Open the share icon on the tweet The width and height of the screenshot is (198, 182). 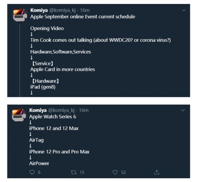(x=157, y=172)
